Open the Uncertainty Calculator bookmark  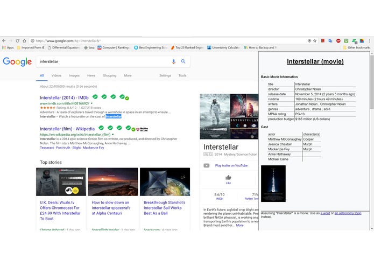coord(223,47)
